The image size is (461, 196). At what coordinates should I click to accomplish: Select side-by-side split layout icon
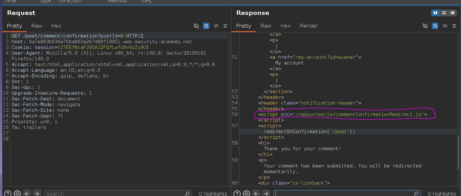click(435, 13)
